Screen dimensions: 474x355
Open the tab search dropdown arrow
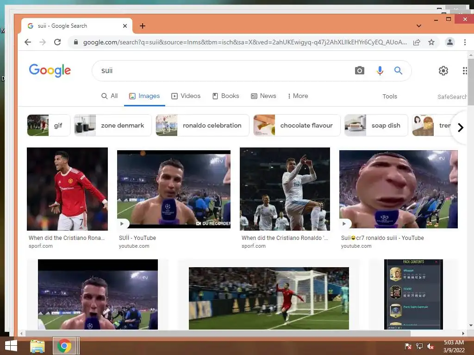pos(418,26)
